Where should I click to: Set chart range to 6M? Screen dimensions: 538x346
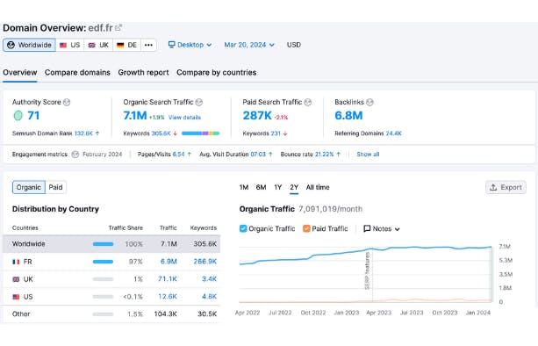(x=261, y=187)
